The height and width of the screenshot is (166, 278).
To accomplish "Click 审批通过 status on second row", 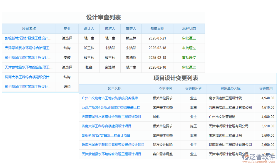I will (189, 48).
